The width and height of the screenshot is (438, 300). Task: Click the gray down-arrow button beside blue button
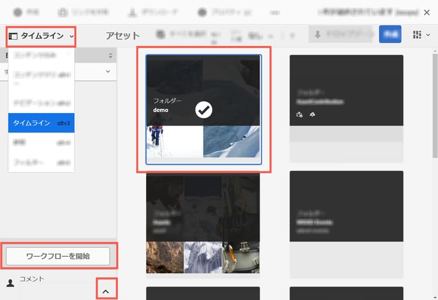(x=341, y=34)
